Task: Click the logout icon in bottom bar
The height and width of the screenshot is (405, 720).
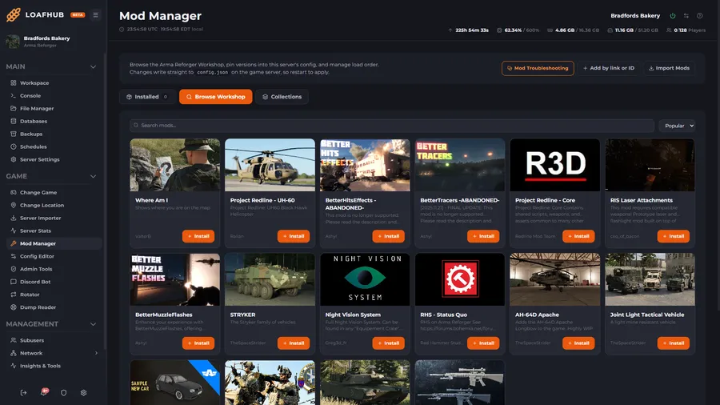Action: tap(23, 393)
